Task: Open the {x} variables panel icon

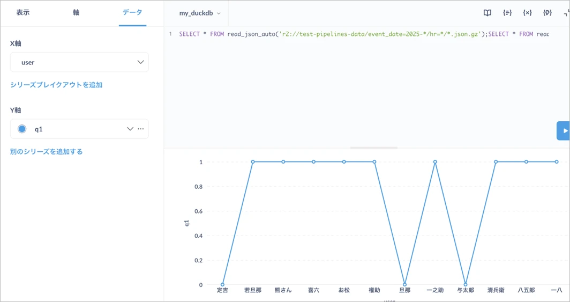Action: pyautogui.click(x=527, y=13)
